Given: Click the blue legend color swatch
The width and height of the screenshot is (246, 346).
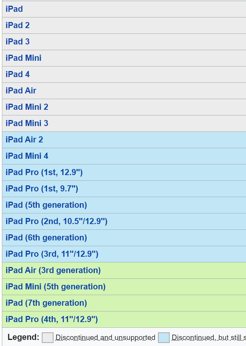Looking at the screenshot, I should [x=164, y=338].
